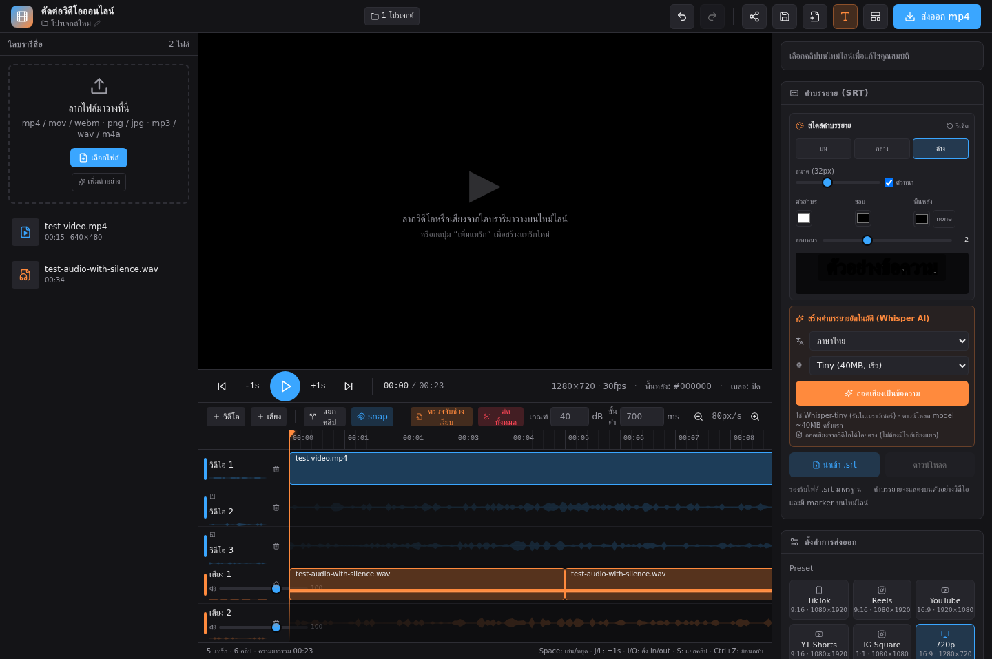Click the นำเข้า .srt import button
This screenshot has width=992, height=659.
[834, 465]
